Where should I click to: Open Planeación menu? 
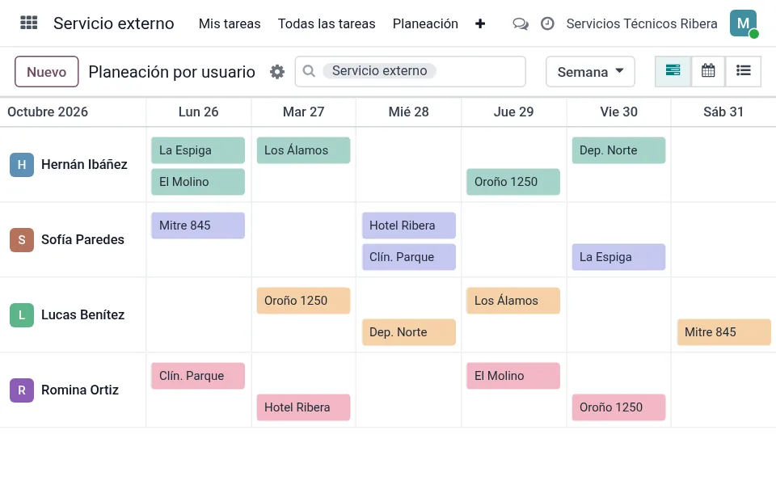(425, 23)
